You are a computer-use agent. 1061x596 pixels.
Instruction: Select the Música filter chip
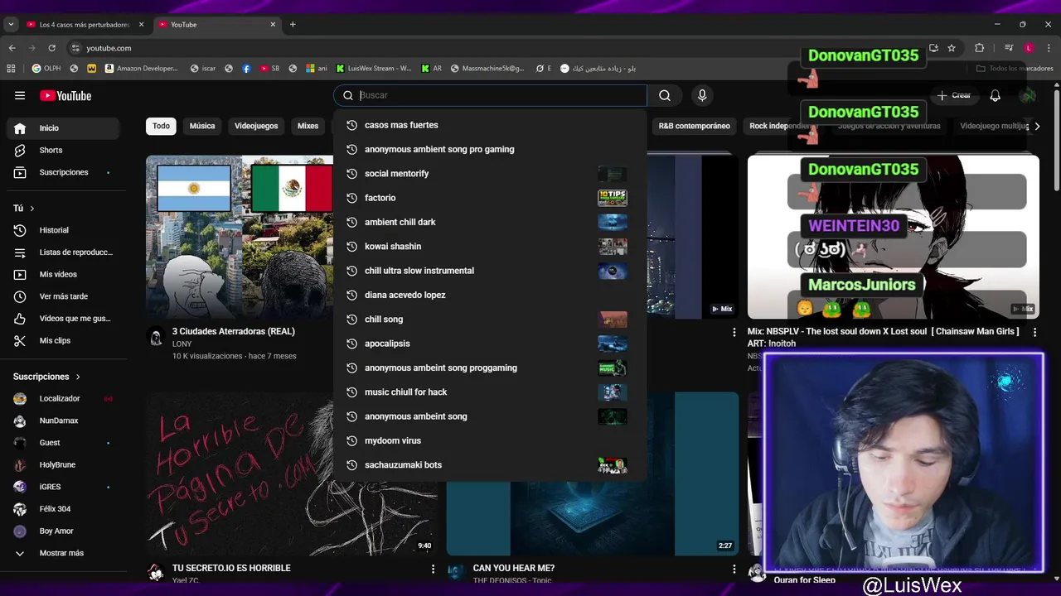coord(202,126)
